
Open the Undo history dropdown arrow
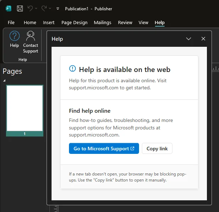36,9
